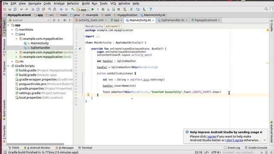Viewport: 274px width, 154px height.
Task: Open the Android Monitor tool window
Action: tap(37, 148)
